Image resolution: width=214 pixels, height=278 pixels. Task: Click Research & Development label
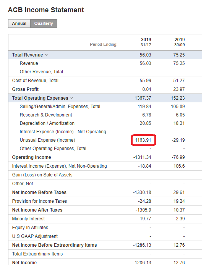[x=46, y=115]
